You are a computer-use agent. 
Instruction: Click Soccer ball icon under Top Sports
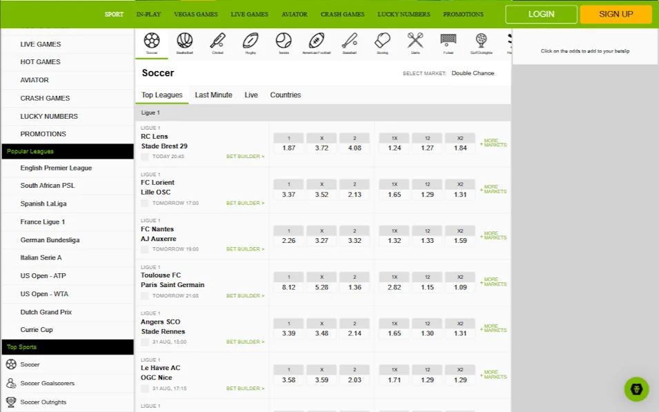(x=11, y=364)
